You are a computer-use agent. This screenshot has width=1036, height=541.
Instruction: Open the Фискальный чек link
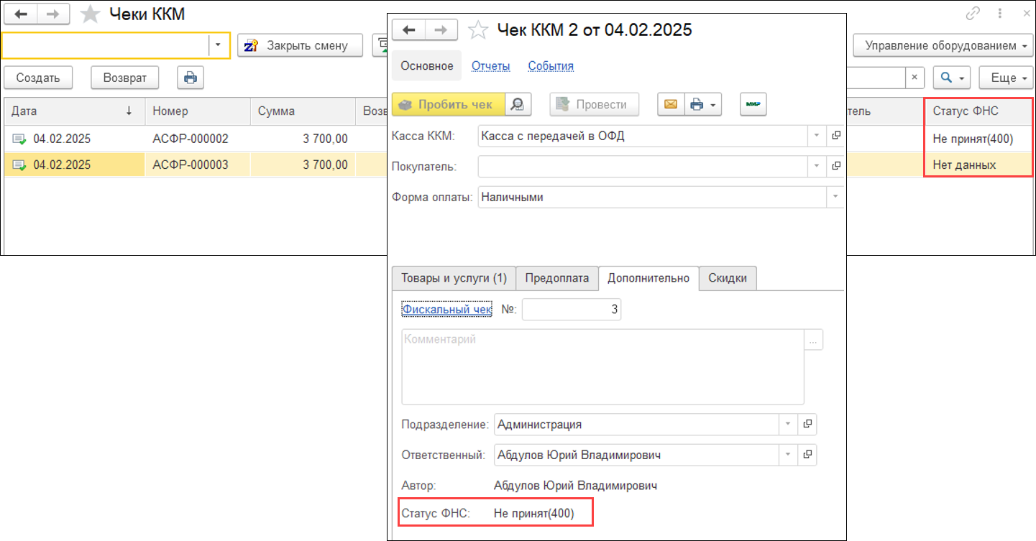point(446,310)
